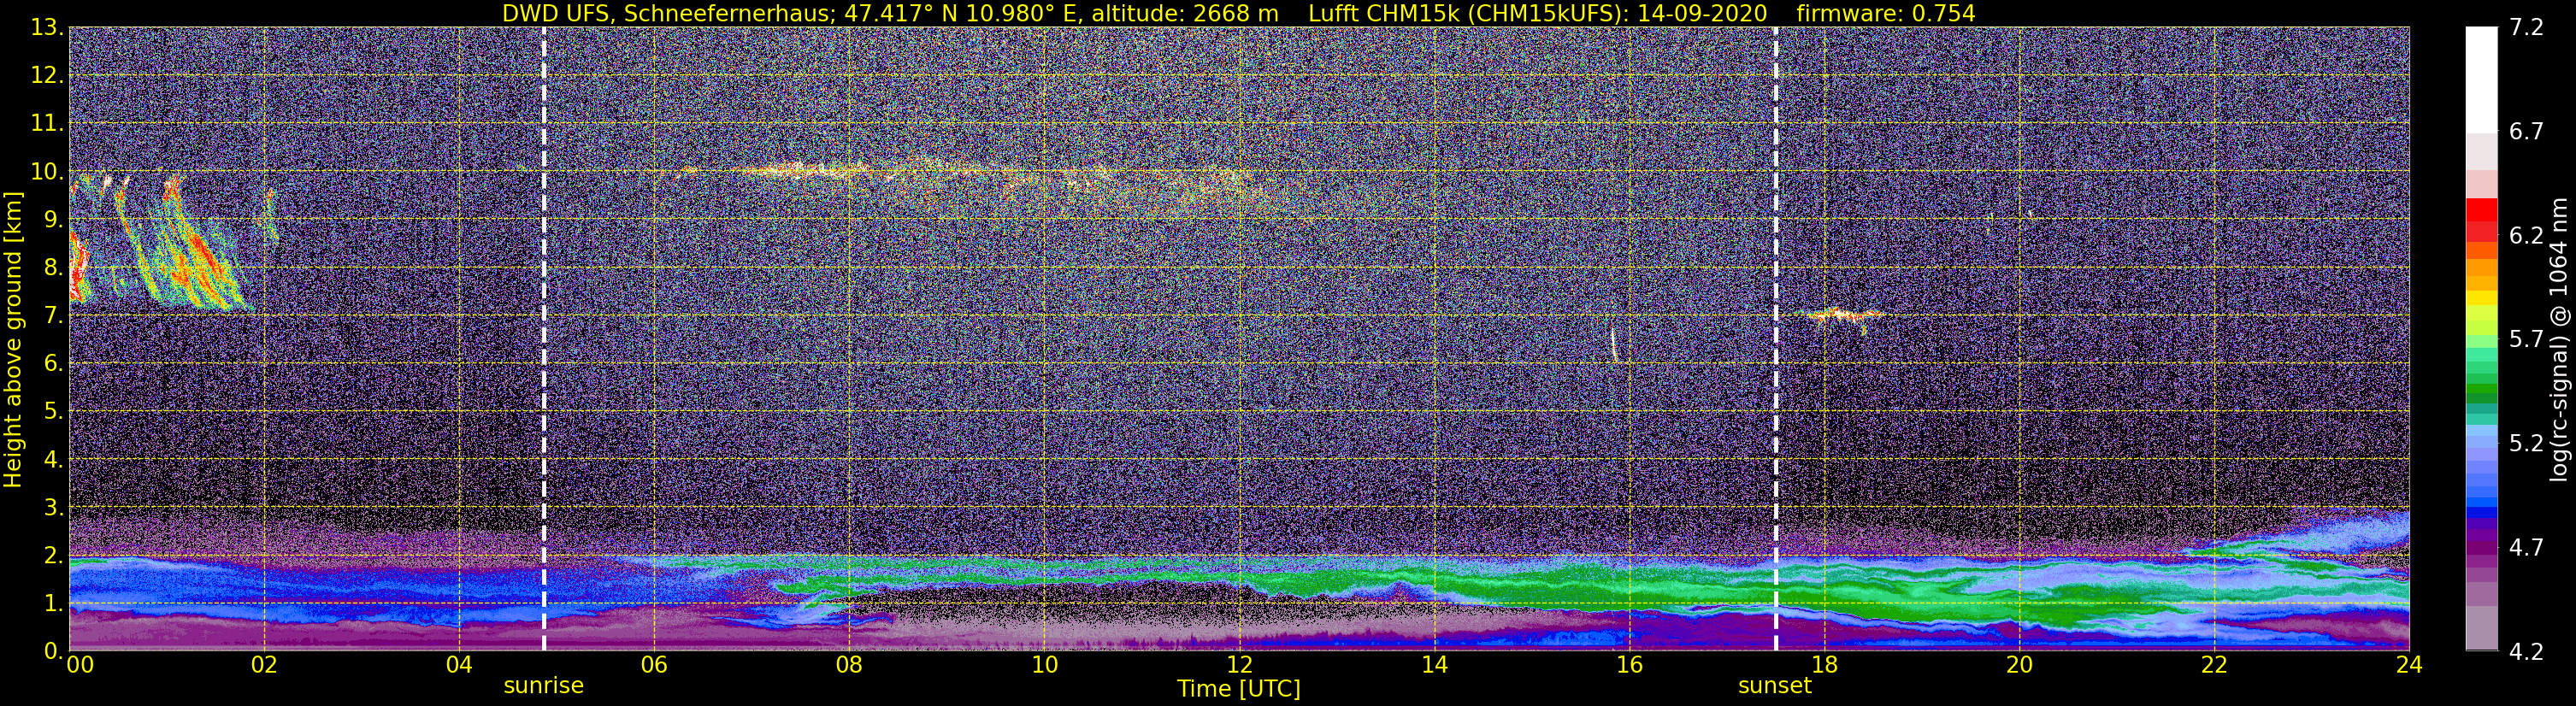Click the time axis tick label '20'
Image resolution: width=2576 pixels, height=706 pixels.
[x=2019, y=665]
